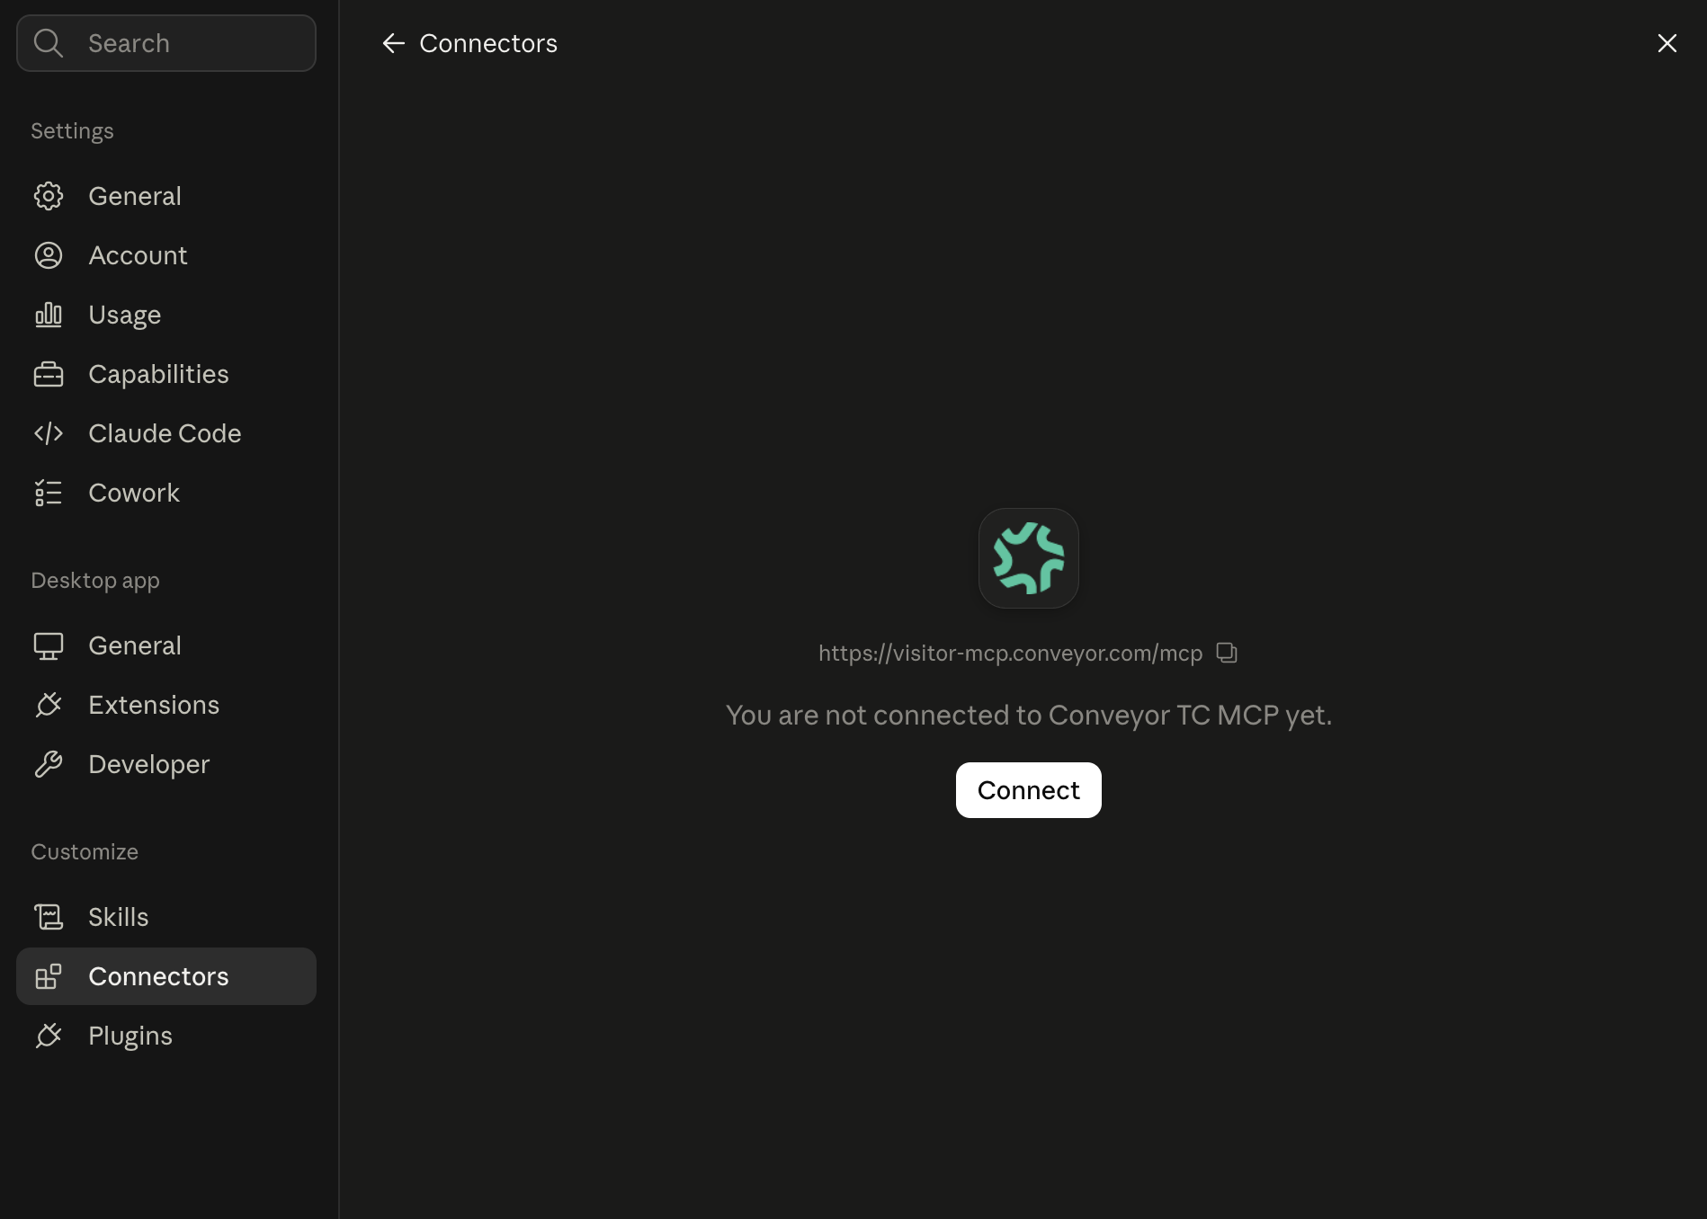This screenshot has height=1219, width=1707.
Task: Click the Plugins plug icon
Action: pos(49,1036)
